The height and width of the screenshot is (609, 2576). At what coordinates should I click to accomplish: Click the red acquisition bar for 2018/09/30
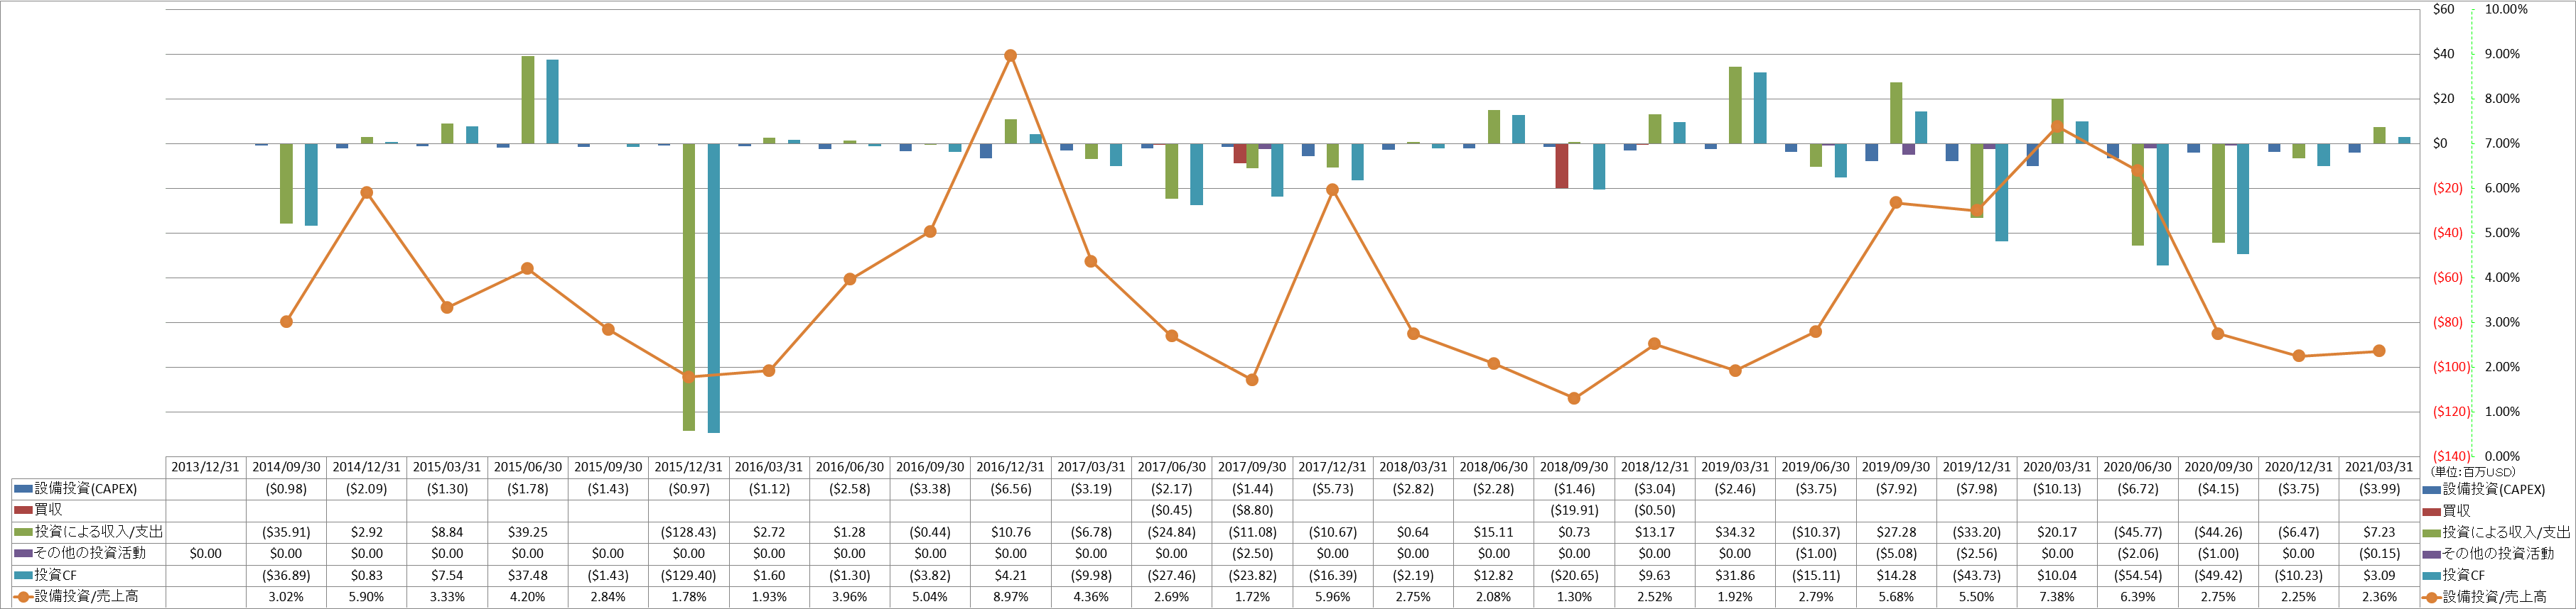1562,165
